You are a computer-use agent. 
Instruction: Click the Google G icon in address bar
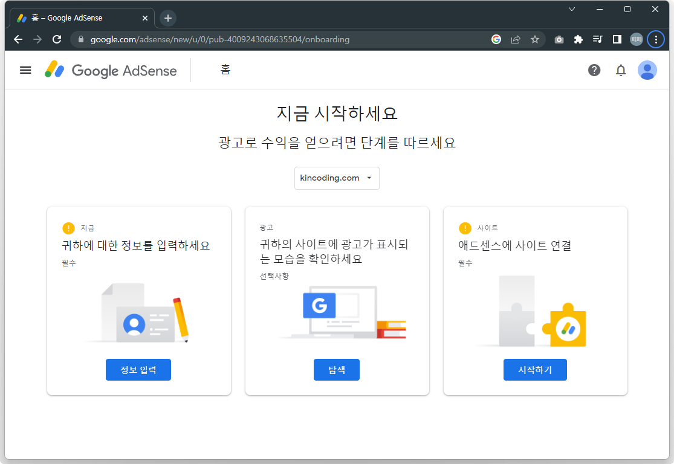[496, 39]
